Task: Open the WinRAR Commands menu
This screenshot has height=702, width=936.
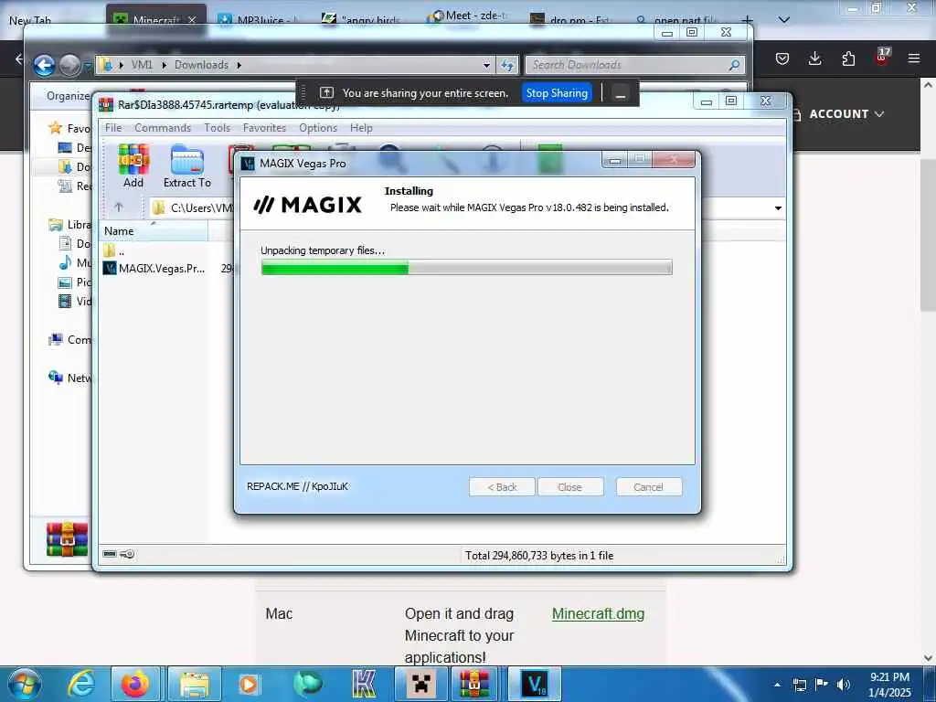Action: (163, 128)
